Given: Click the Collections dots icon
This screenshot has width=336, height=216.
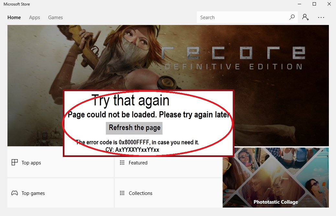Looking at the screenshot, I should (x=122, y=193).
